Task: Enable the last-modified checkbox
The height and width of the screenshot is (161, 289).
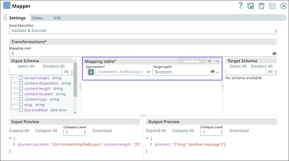Action: (x=21, y=110)
